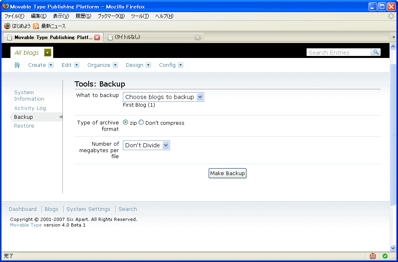Expand the Config menu arrow
Viewport: 398px width, 262px height.
click(x=180, y=65)
